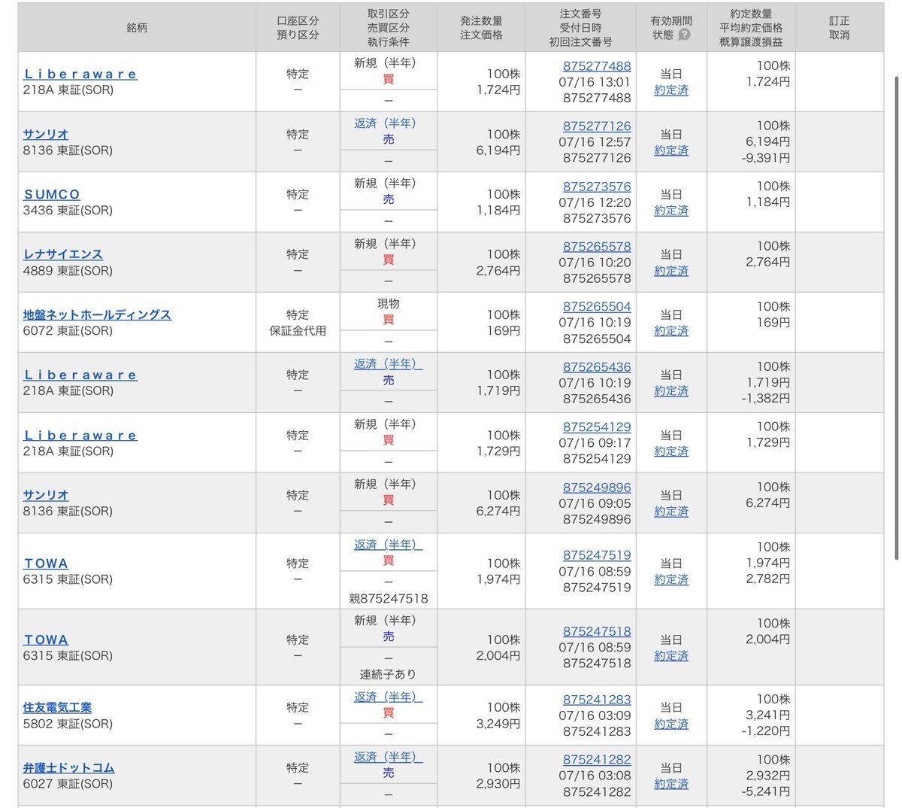Open サンリオ link in the 6,194円 sell row
Image resolution: width=902 pixels, height=808 pixels.
pyautogui.click(x=46, y=134)
